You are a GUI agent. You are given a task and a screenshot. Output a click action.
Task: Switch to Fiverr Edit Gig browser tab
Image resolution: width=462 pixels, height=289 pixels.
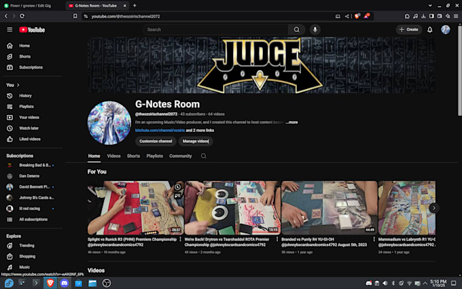click(32, 5)
